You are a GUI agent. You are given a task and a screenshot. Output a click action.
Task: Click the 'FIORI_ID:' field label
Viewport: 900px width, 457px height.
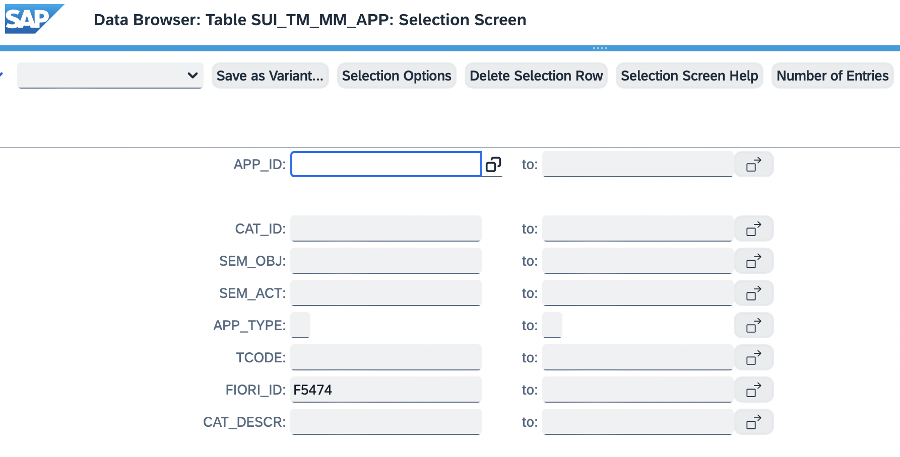255,390
